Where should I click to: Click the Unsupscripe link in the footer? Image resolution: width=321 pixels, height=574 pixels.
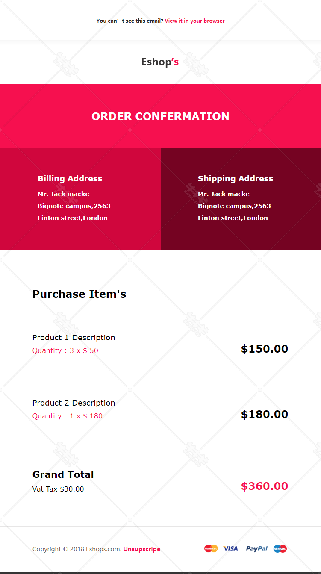[x=142, y=549]
